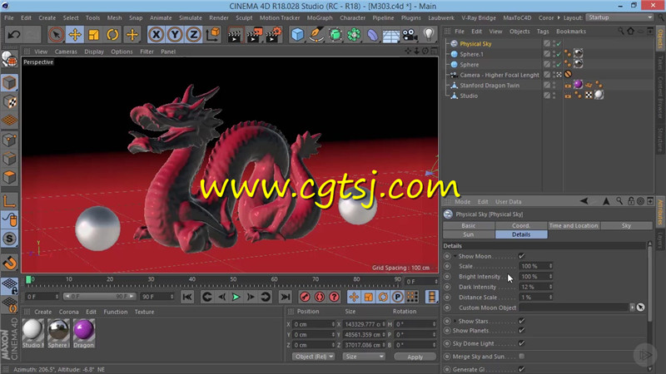Open the Corona menu in material manager
Image resolution: width=666 pixels, height=374 pixels.
(x=69, y=312)
